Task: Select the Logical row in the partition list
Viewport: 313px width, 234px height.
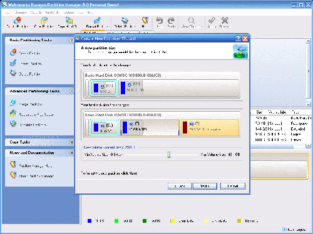Action: pos(281,134)
